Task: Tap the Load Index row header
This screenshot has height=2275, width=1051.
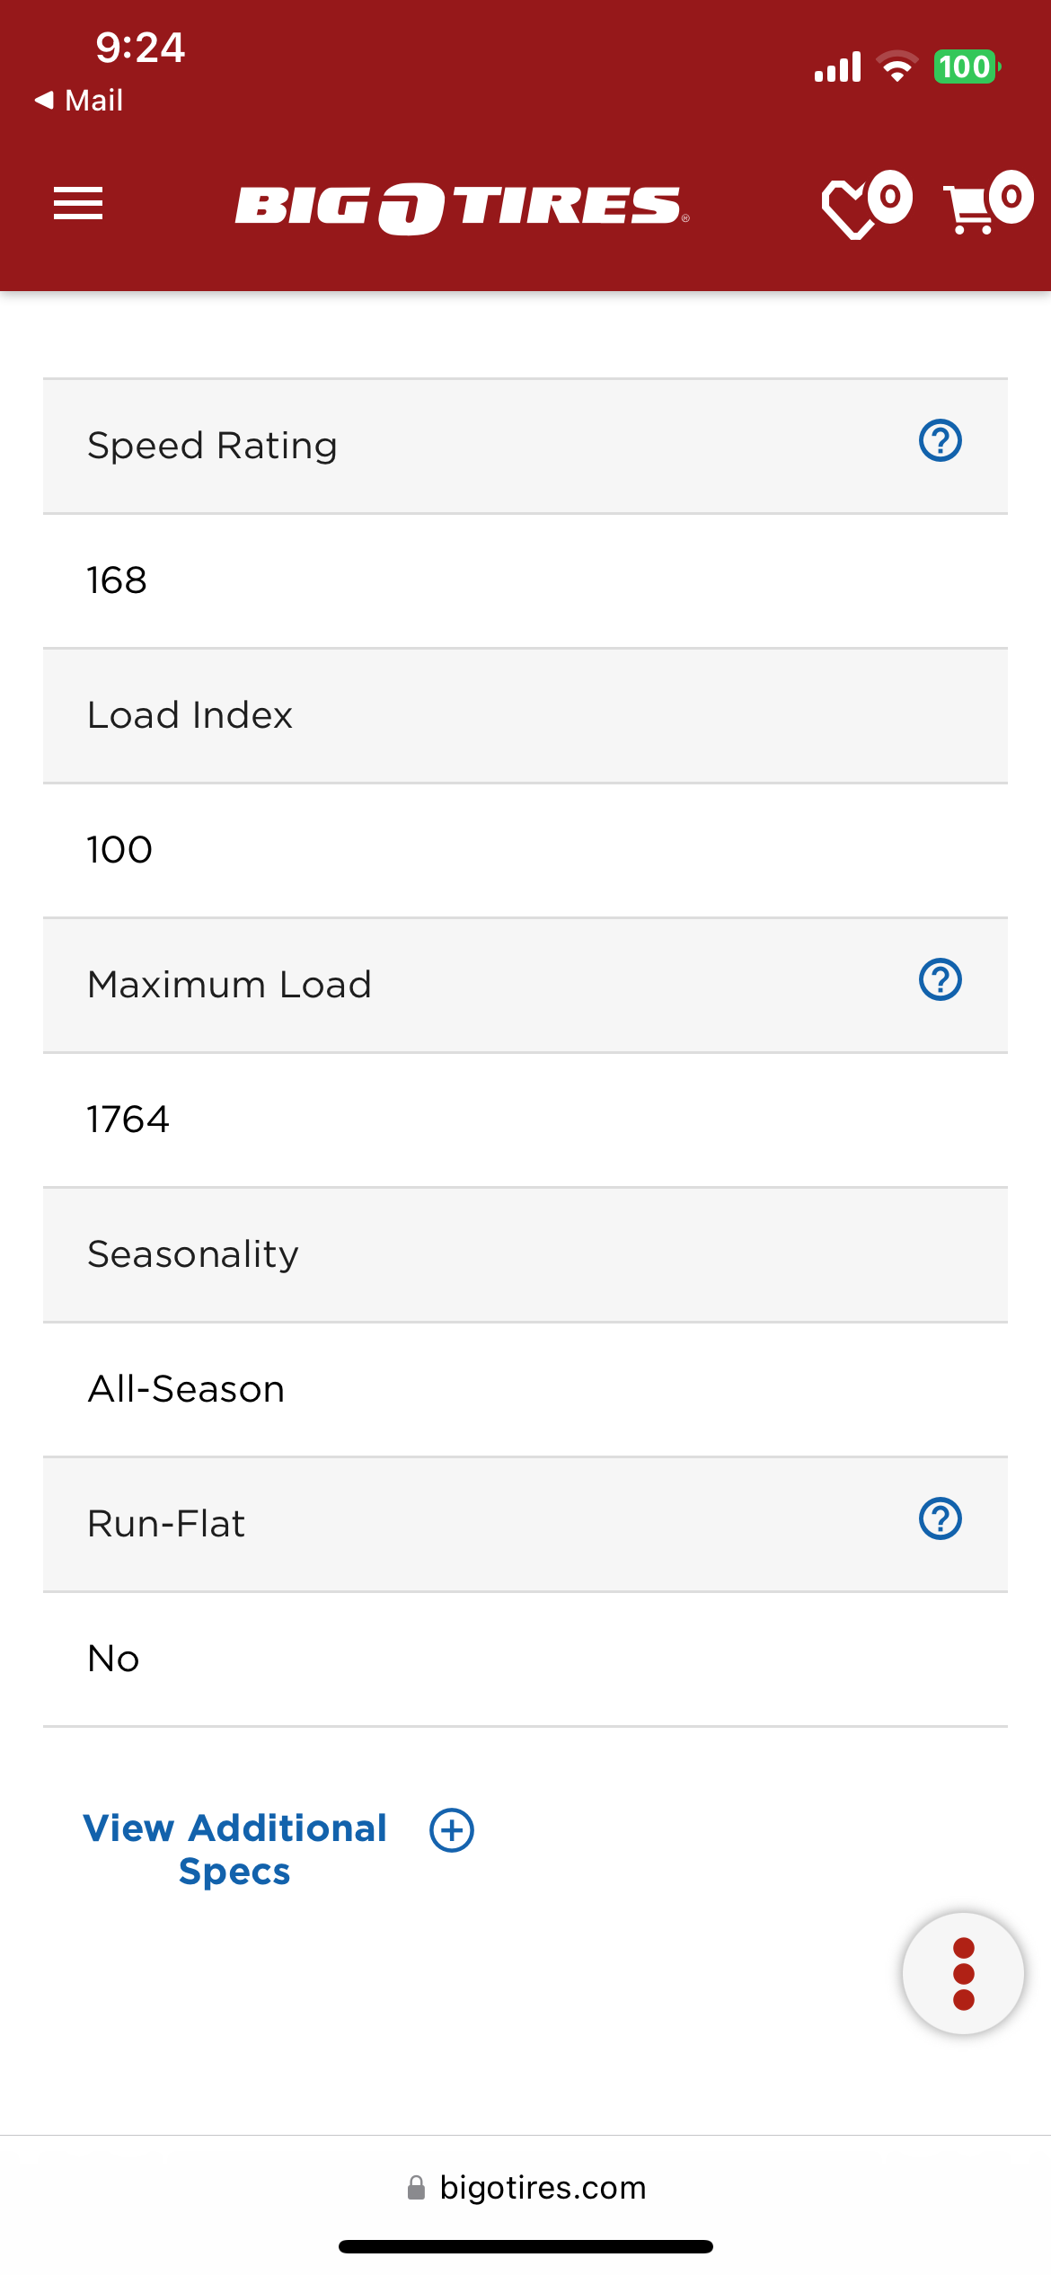Action: 525,715
